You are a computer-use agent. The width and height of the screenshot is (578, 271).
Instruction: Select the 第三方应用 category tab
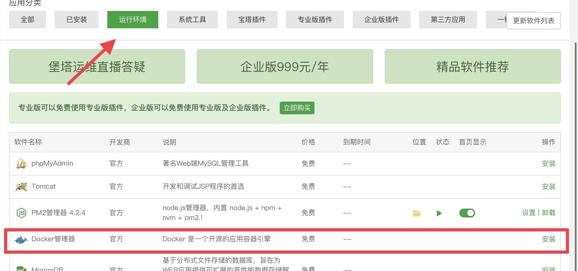click(x=448, y=20)
